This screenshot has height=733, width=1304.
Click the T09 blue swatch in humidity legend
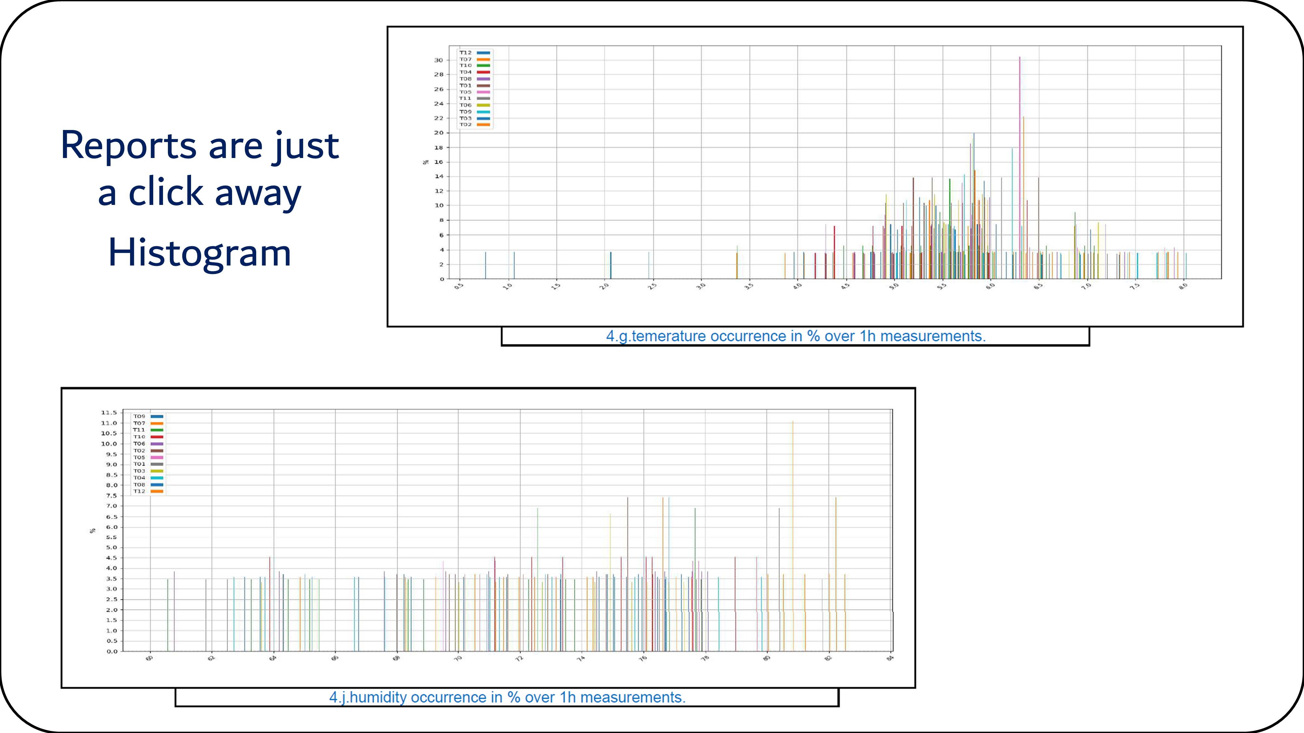(157, 416)
